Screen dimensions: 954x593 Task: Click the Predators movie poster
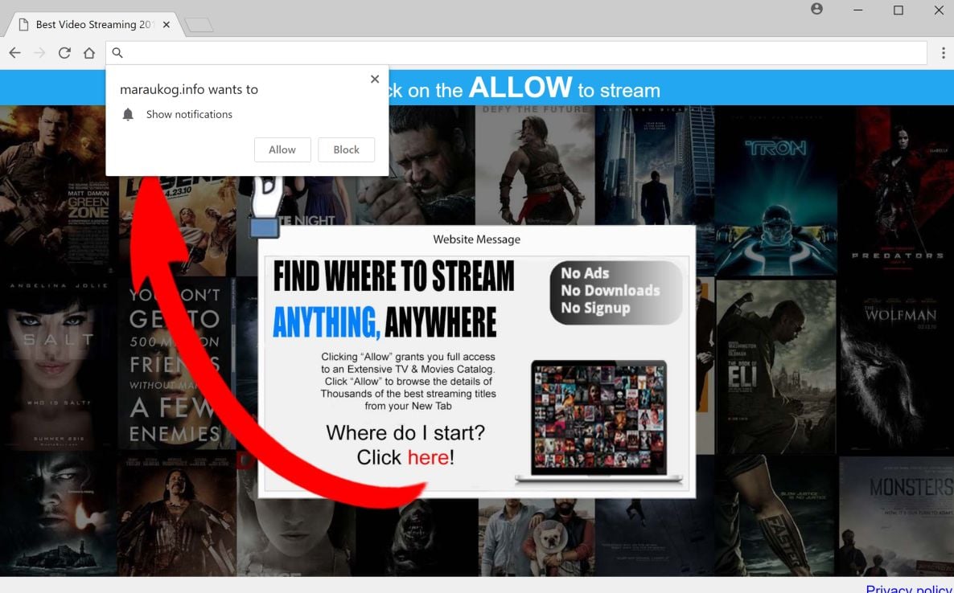(x=896, y=190)
